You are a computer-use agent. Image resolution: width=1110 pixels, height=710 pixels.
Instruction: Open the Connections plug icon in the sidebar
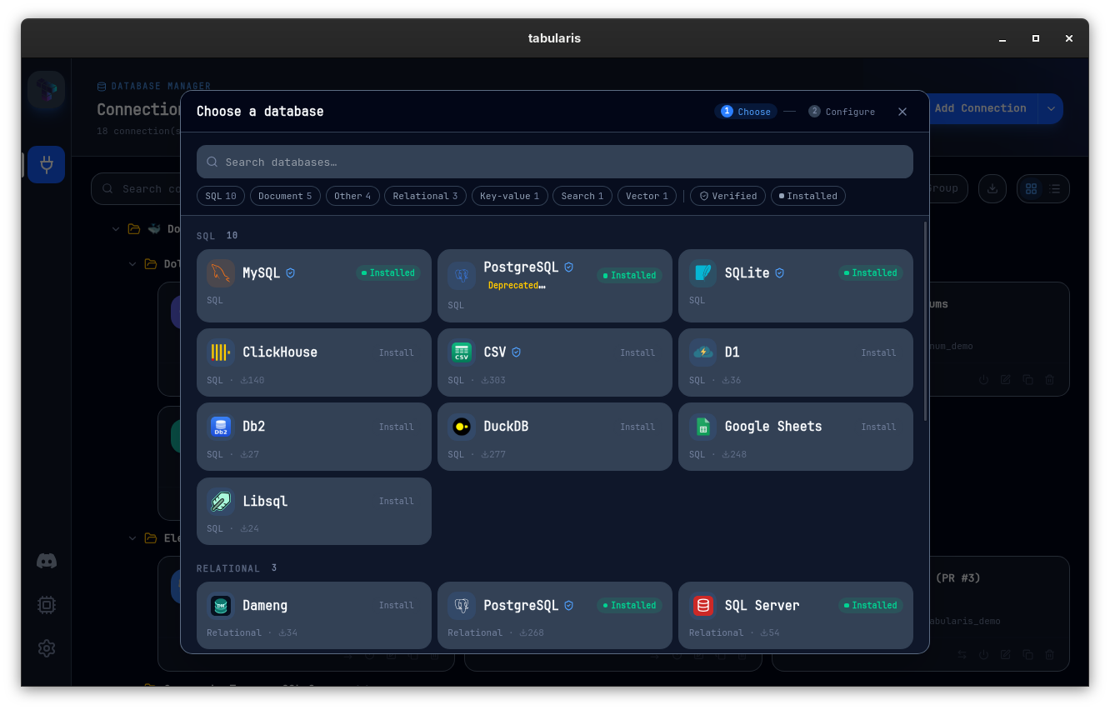(47, 165)
